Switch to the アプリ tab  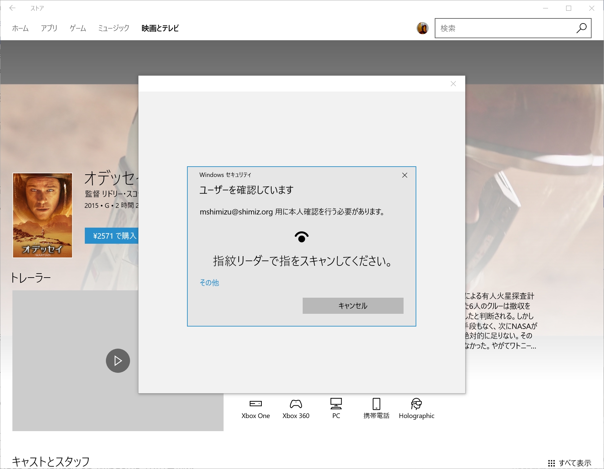49,28
